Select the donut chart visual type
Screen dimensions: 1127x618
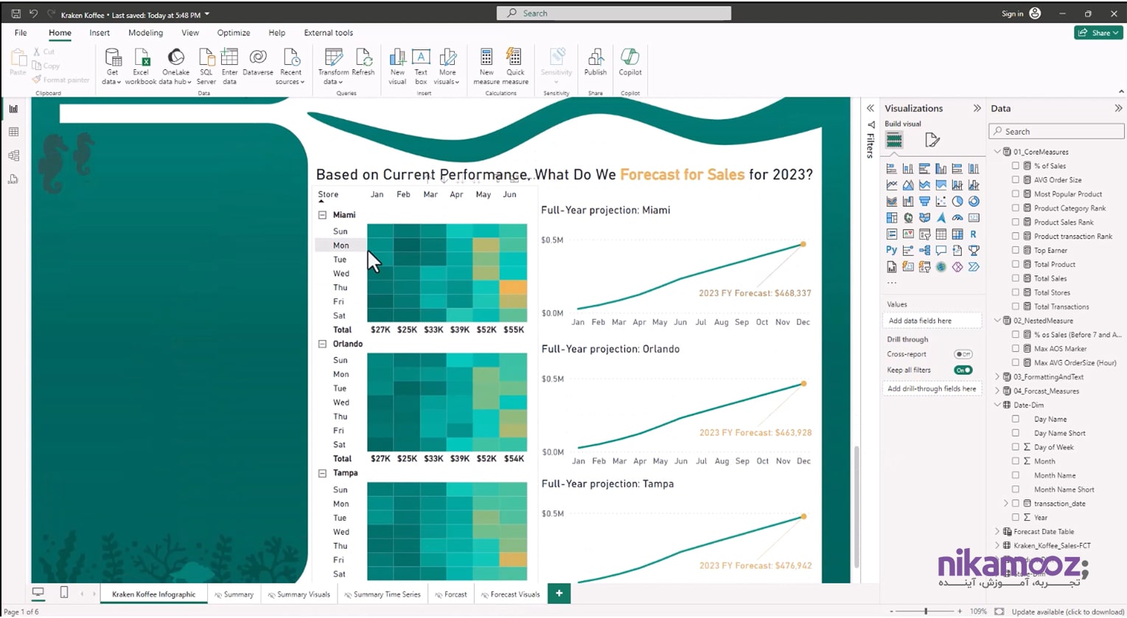974,201
